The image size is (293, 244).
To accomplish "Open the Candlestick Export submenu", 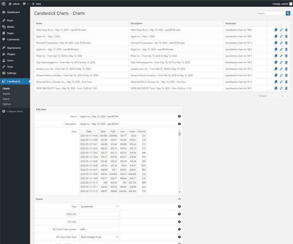I will pos(6,99).
